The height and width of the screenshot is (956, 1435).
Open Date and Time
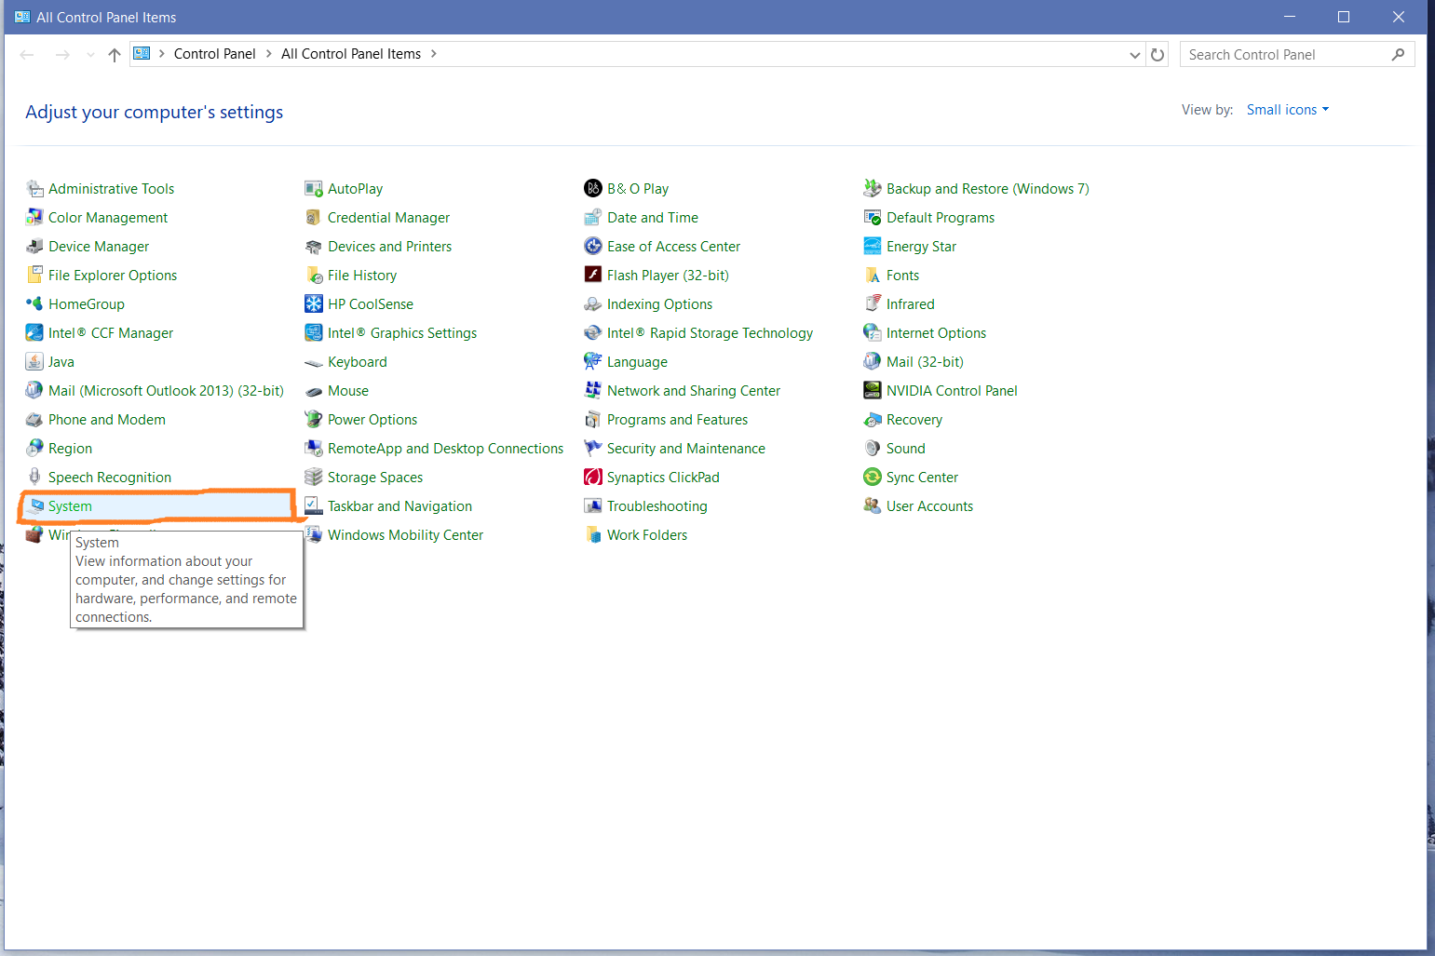point(653,218)
